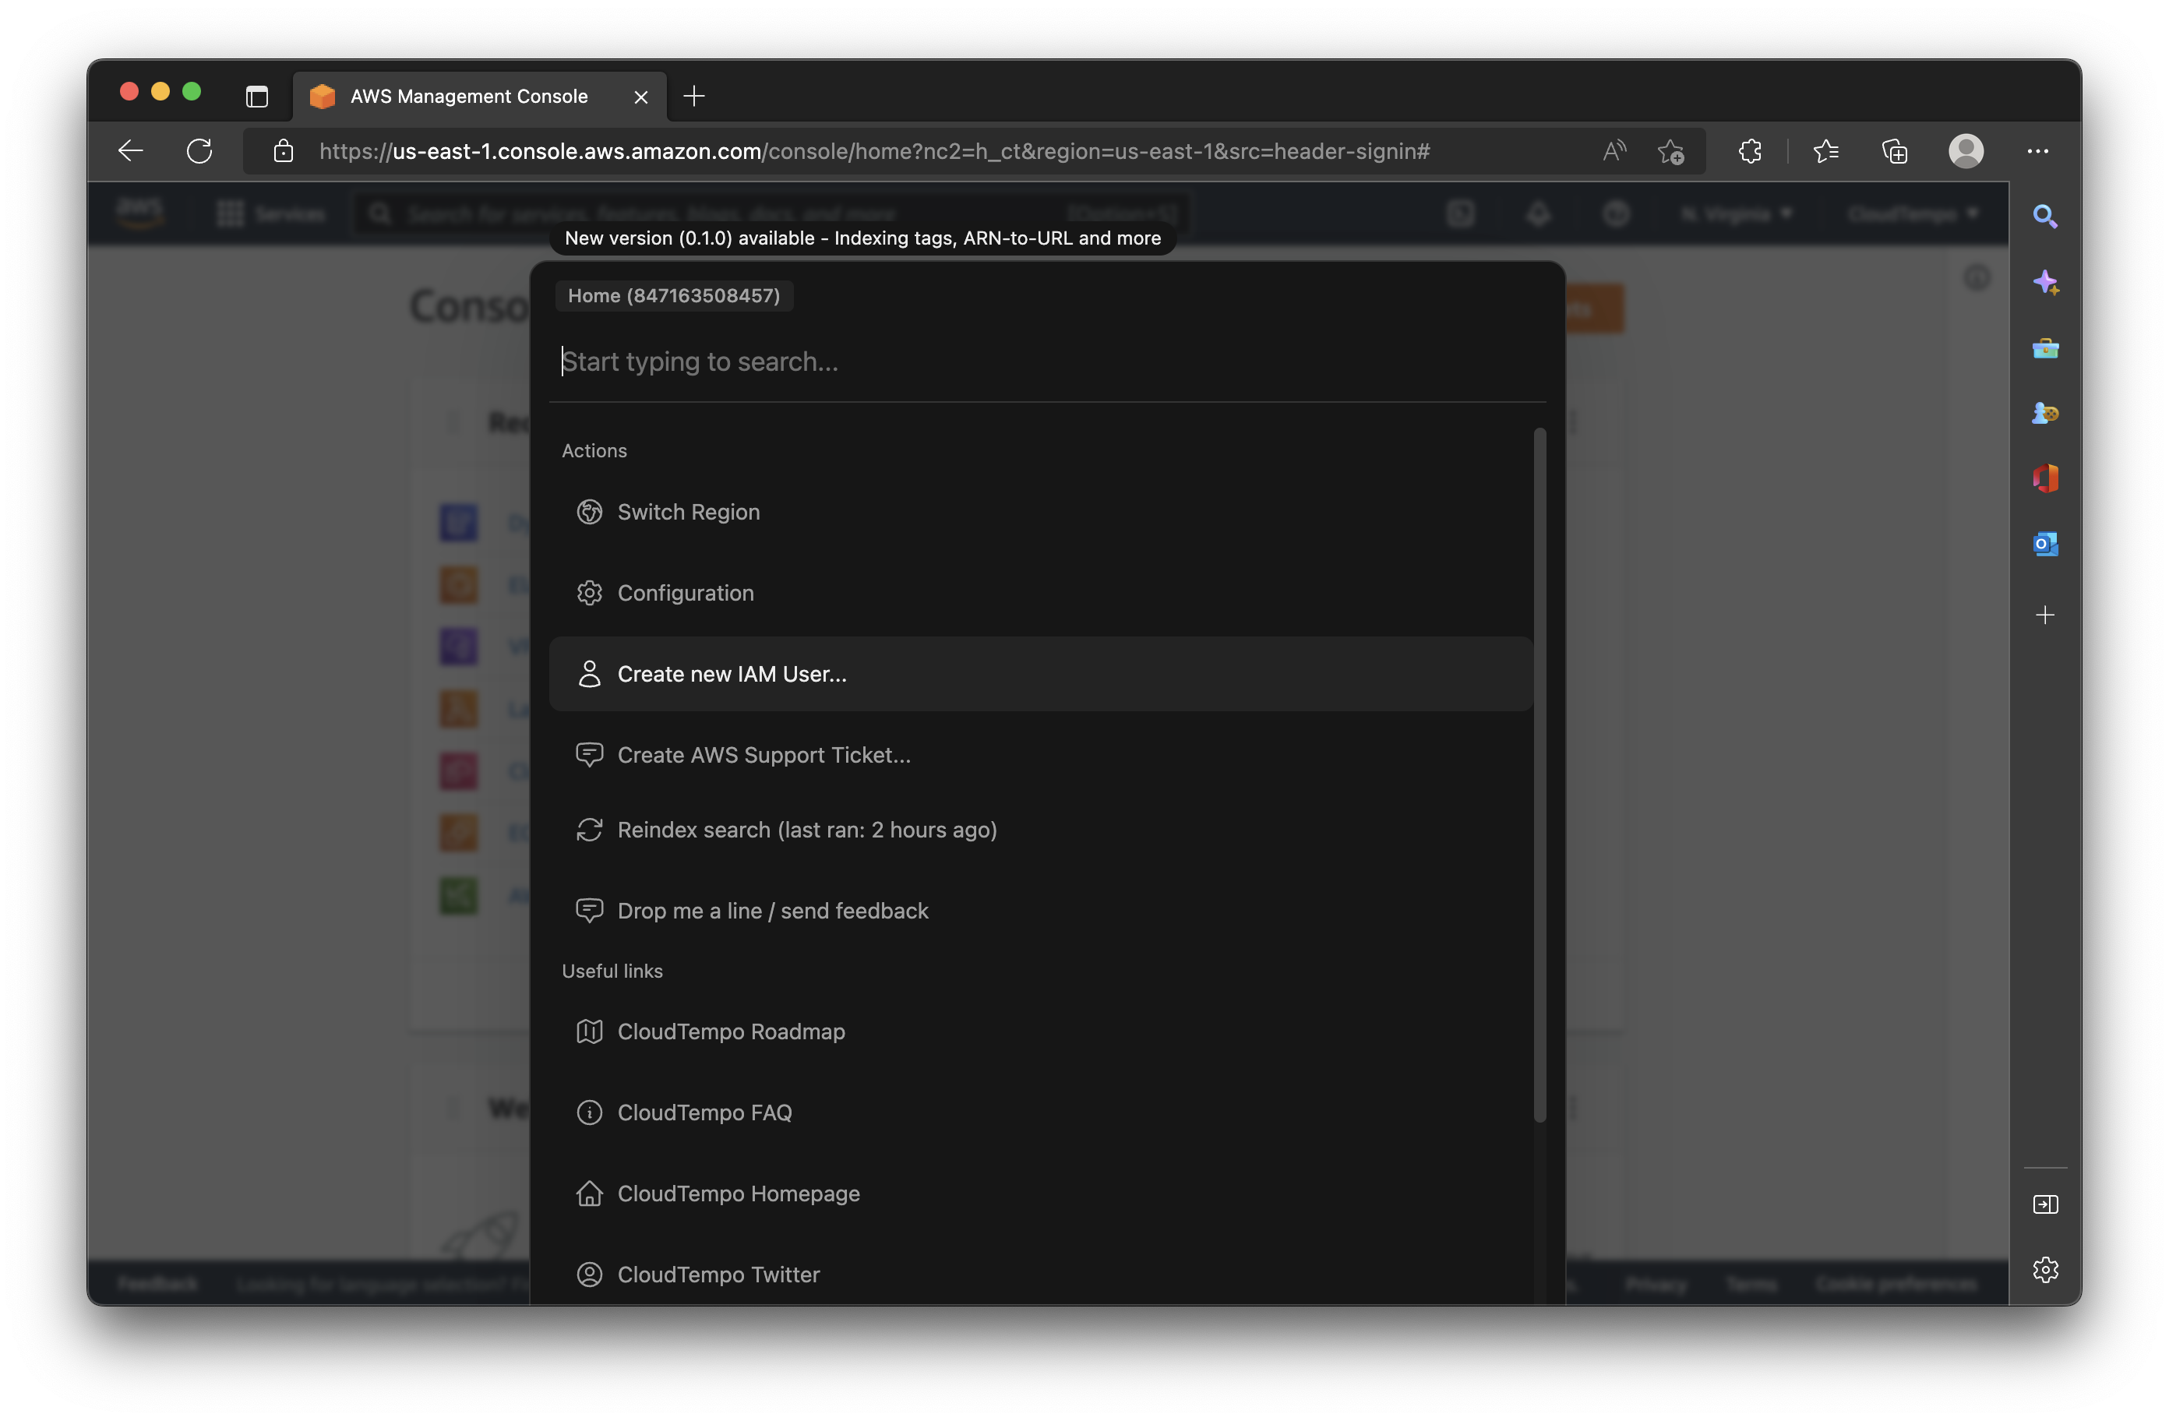Screen dimensions: 2169x1421
Task: Click the Privacy link in footer
Action: coord(1656,1283)
